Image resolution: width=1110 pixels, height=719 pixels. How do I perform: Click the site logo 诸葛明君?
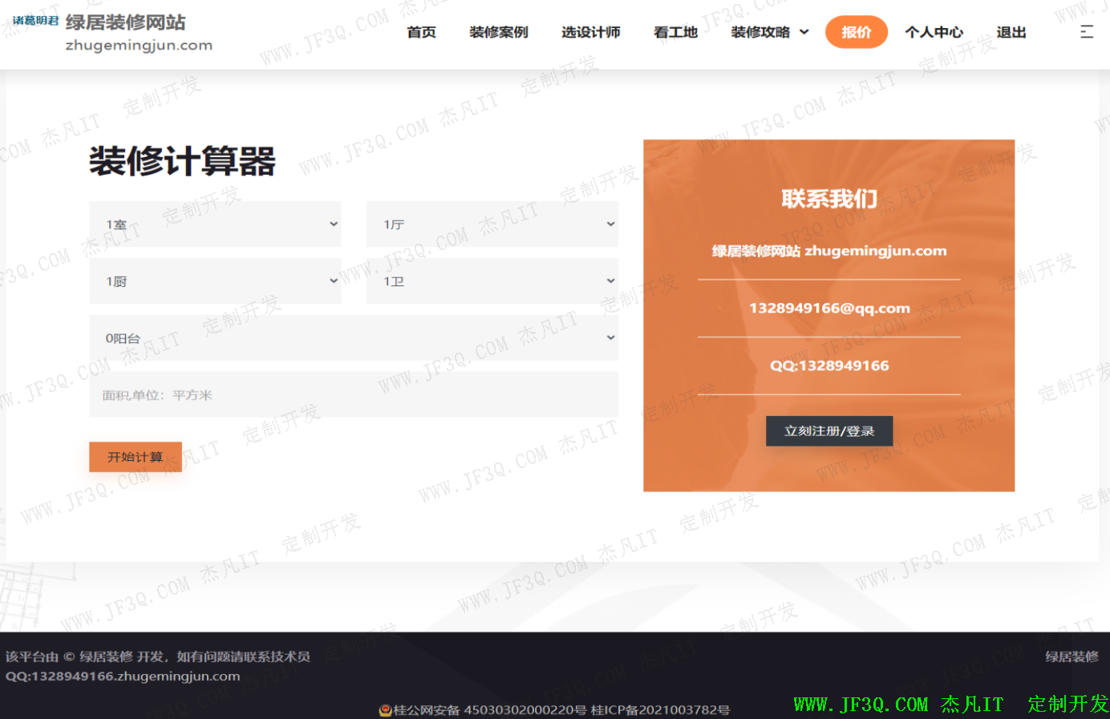pos(36,21)
